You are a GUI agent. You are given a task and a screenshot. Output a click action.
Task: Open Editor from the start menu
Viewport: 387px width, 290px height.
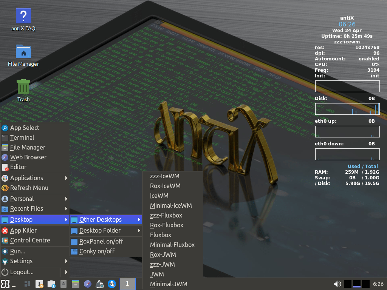(x=35, y=167)
